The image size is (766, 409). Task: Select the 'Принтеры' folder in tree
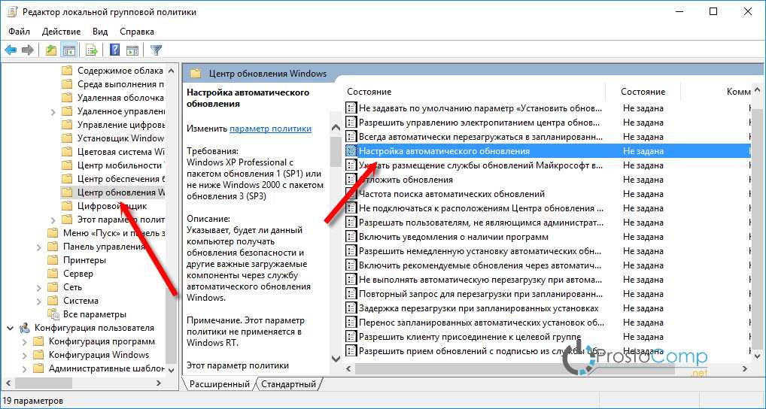(x=84, y=260)
